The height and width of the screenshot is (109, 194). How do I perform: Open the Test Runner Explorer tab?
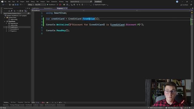(x=50, y=105)
